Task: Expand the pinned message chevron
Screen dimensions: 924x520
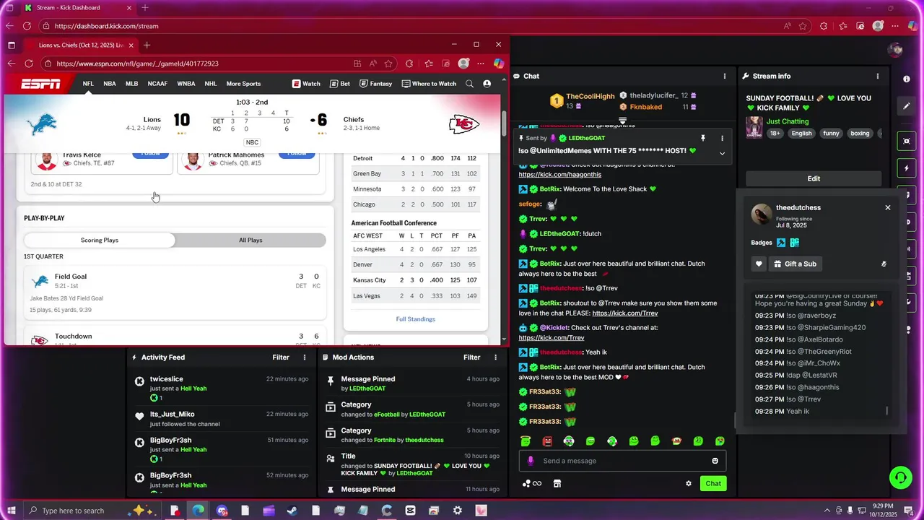Action: tap(722, 153)
